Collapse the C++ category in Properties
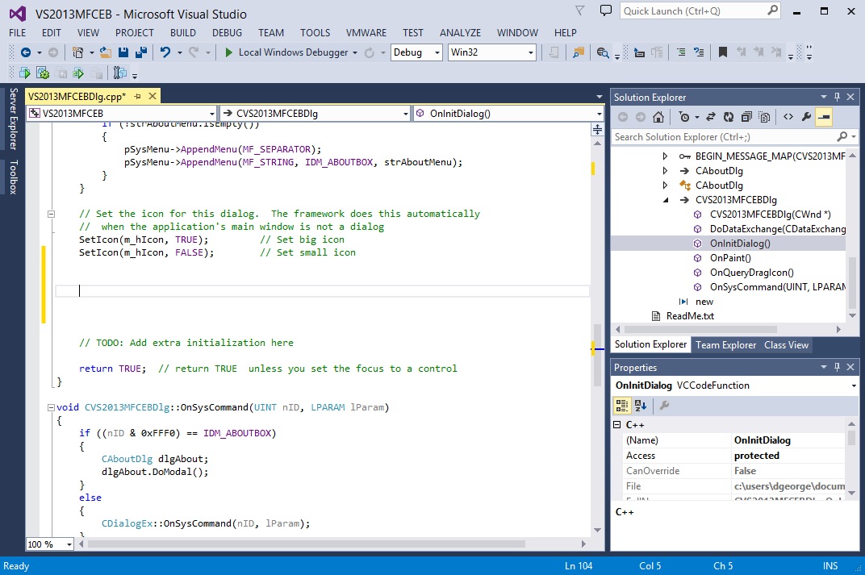 [616, 424]
